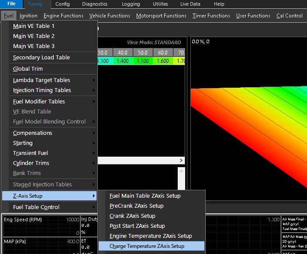
Task: Open Charge Temperature ZAxis Setup
Action: (152, 246)
